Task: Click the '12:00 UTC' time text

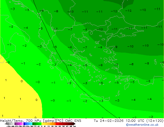Action: [x=135, y=121]
